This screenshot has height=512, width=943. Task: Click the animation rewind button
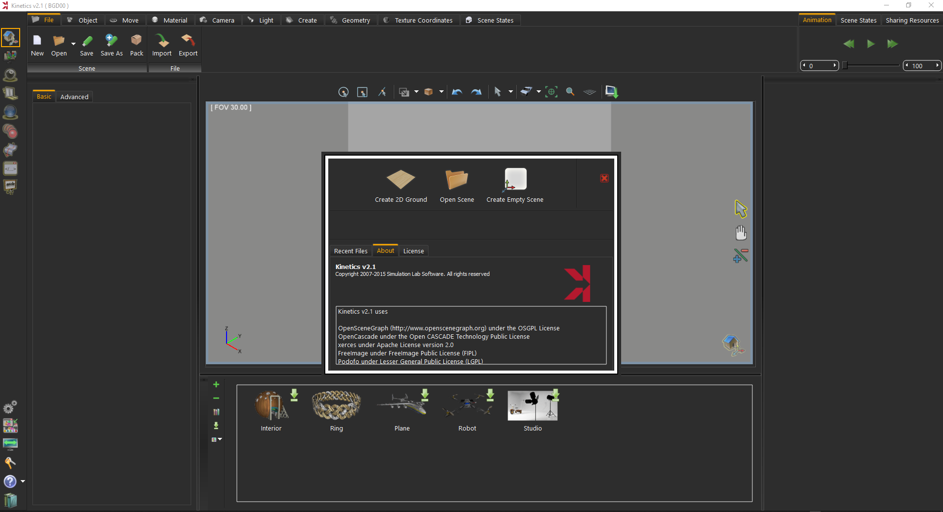tap(849, 44)
